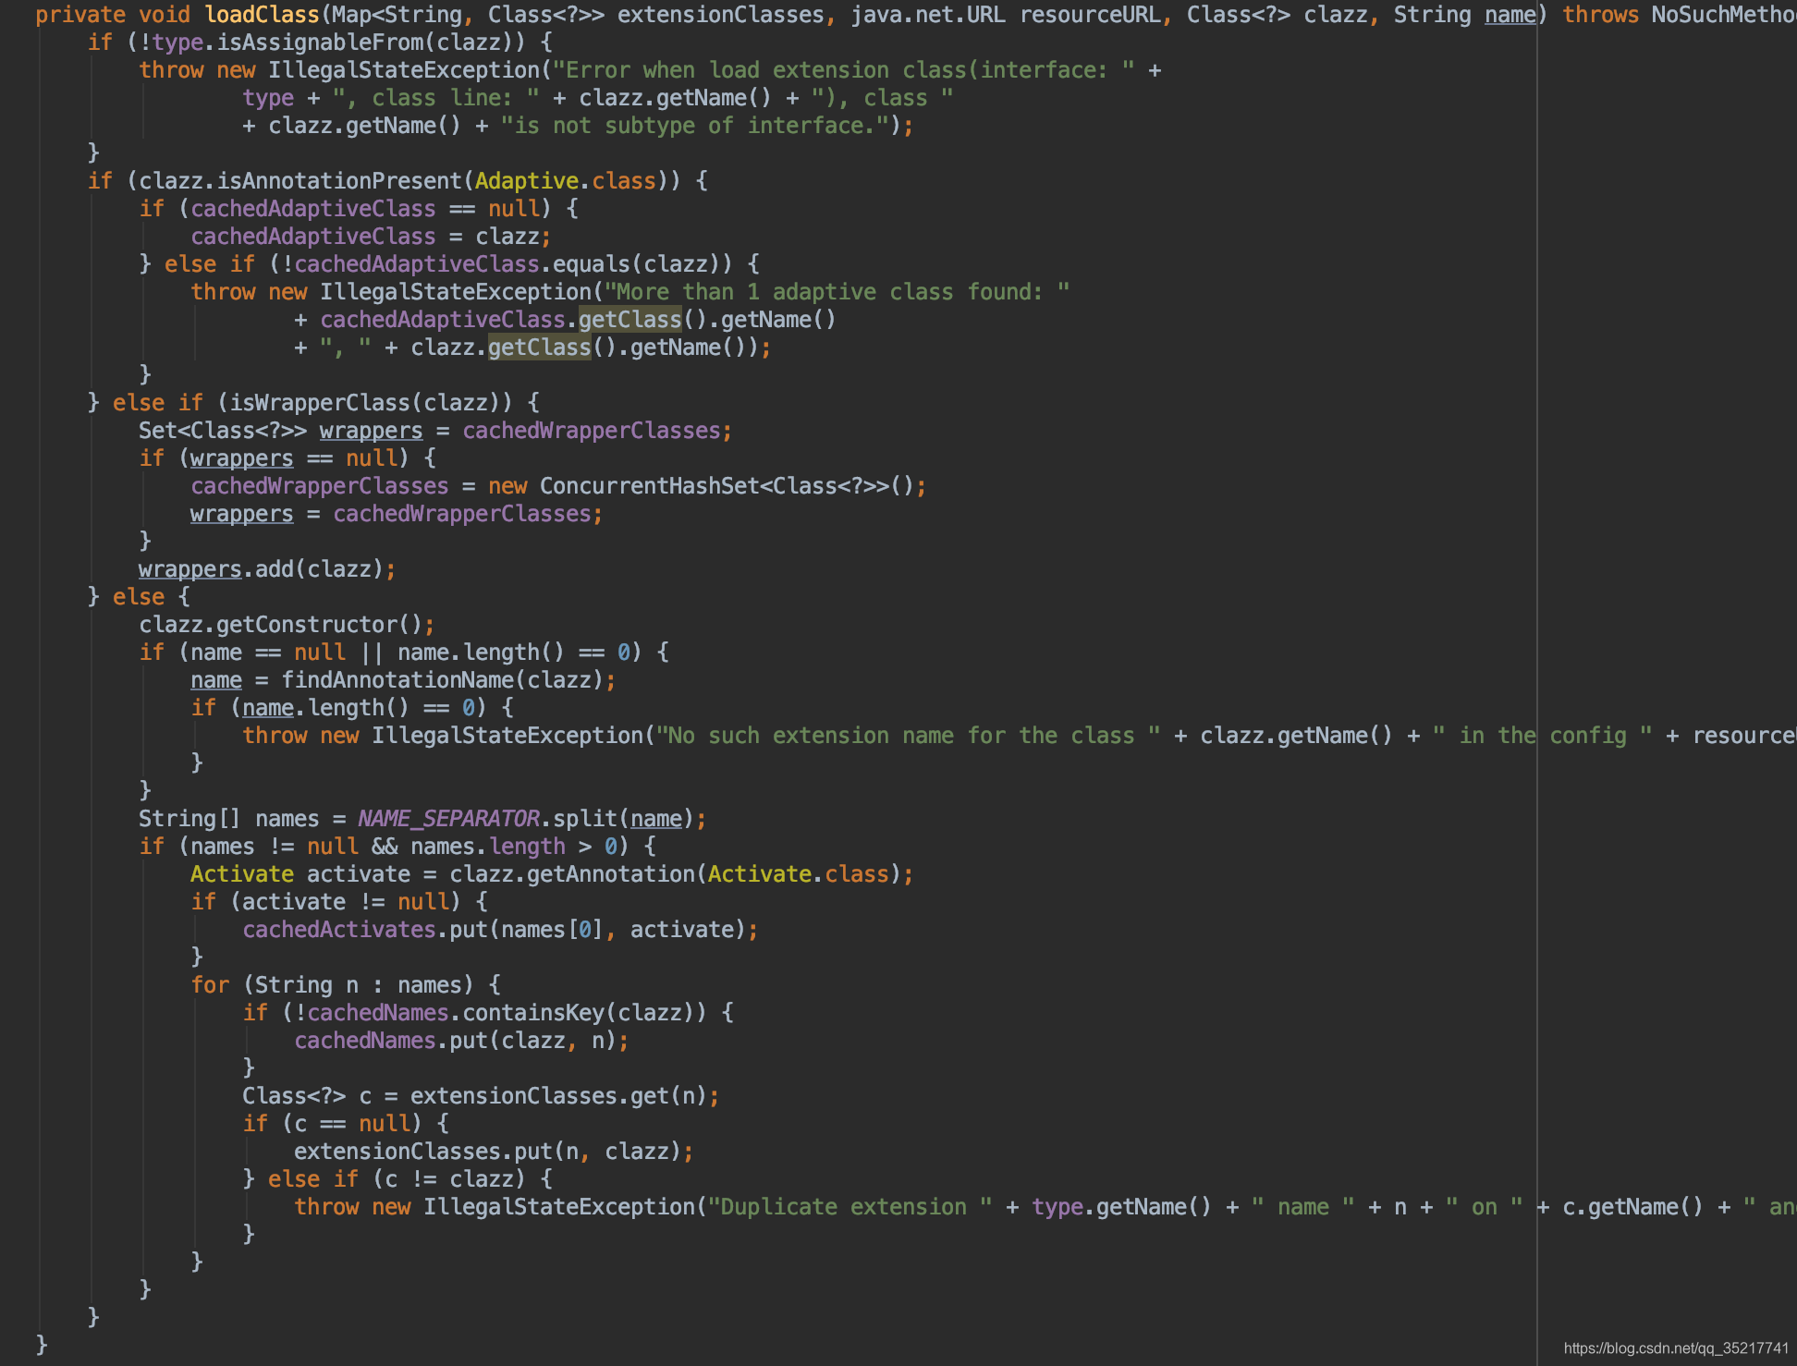
Task: Click highlighted getClass after cachedAdaptiveClass
Action: point(630,320)
